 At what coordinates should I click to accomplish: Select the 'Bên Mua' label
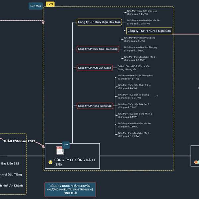coord(36,6)
